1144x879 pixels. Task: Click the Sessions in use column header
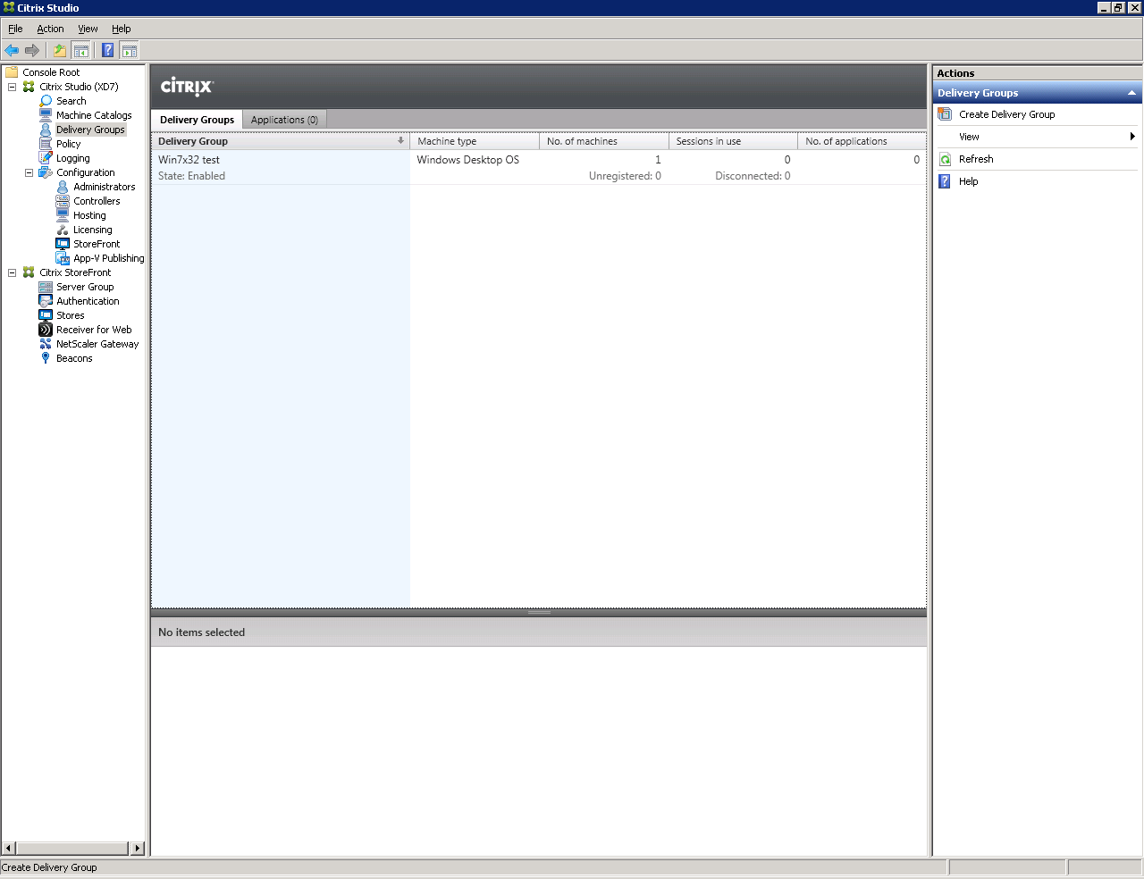(733, 141)
